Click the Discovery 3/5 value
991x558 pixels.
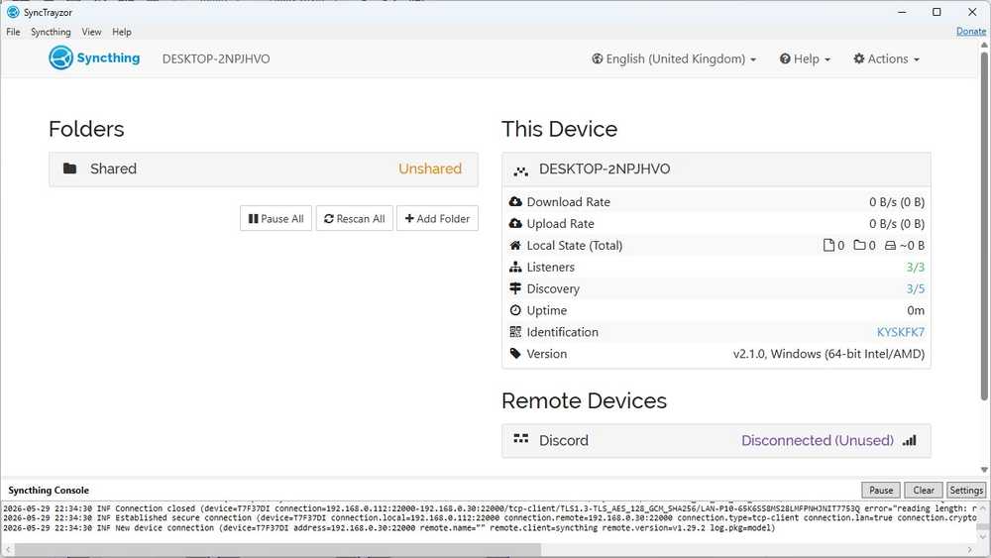(x=915, y=288)
